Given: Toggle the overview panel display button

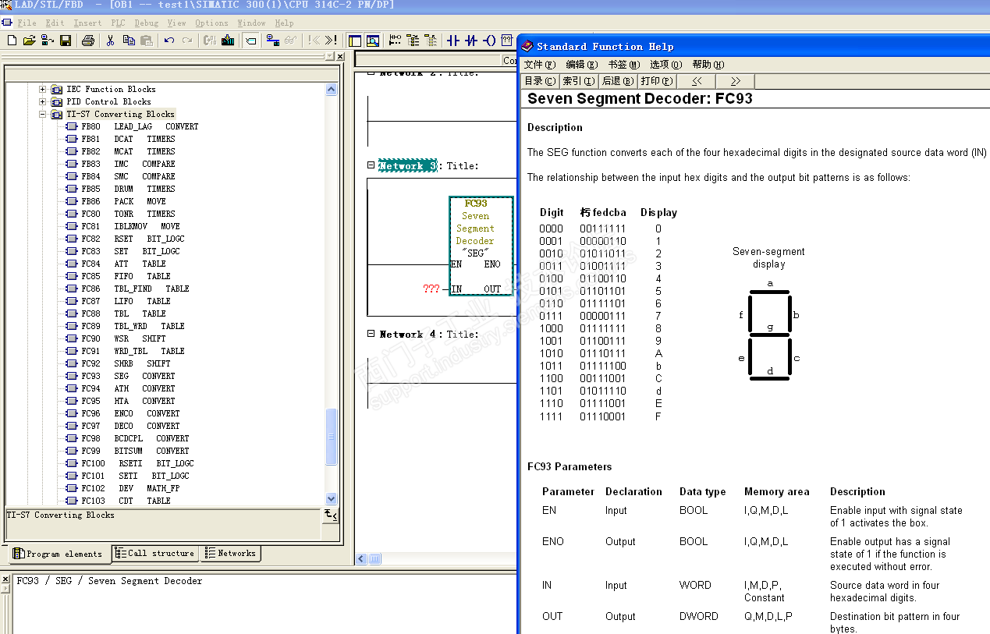Looking at the screenshot, I should coord(355,41).
